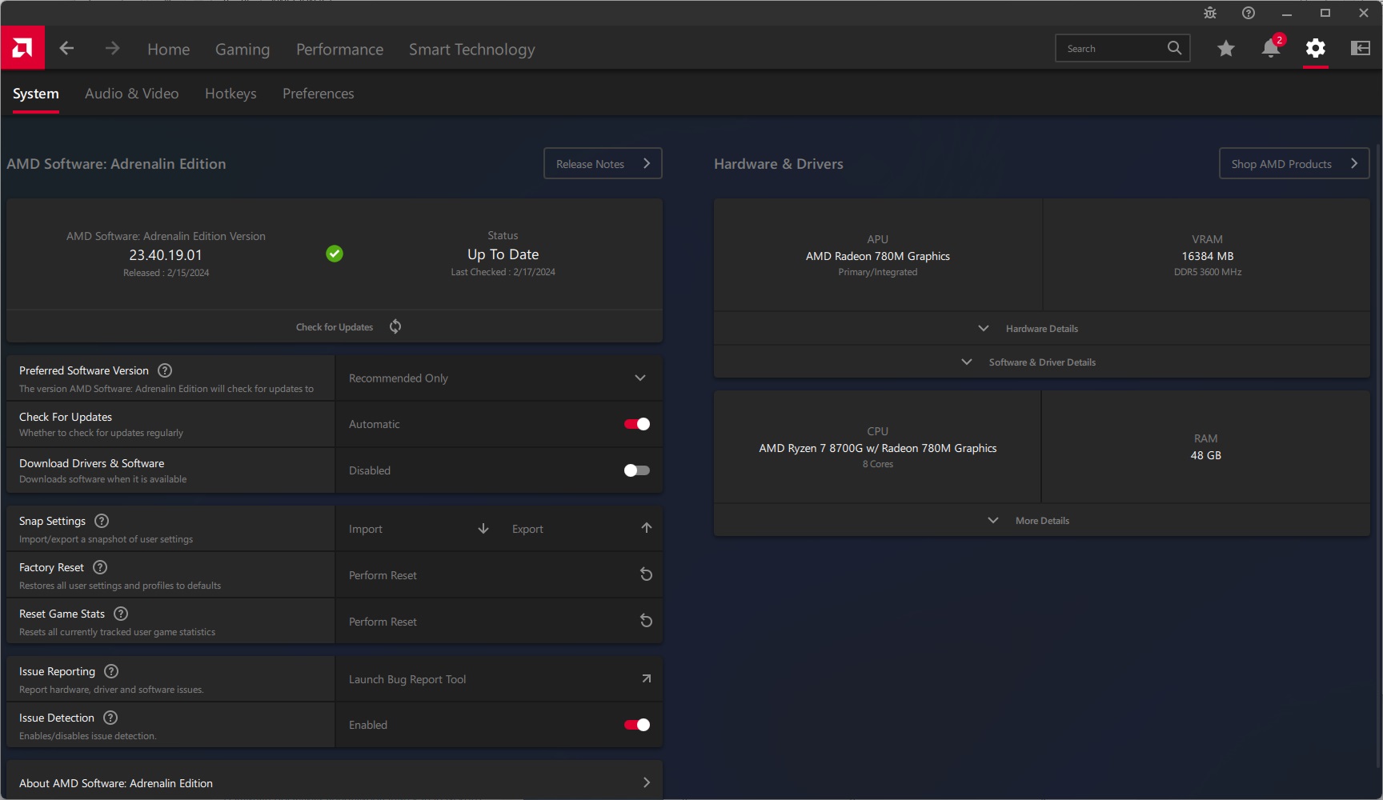Open notifications bell icon

pyautogui.click(x=1271, y=48)
